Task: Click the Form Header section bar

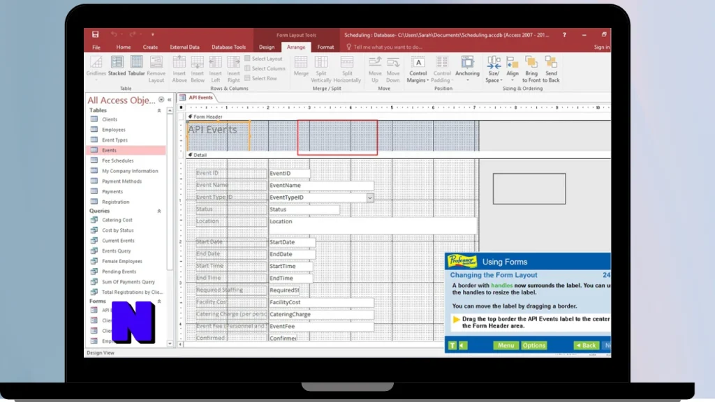Action: [x=398, y=117]
